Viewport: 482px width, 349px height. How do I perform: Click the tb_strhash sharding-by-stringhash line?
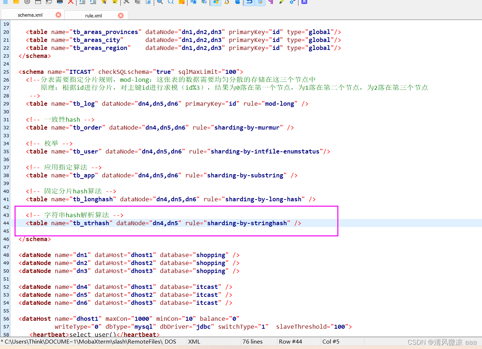click(163, 223)
